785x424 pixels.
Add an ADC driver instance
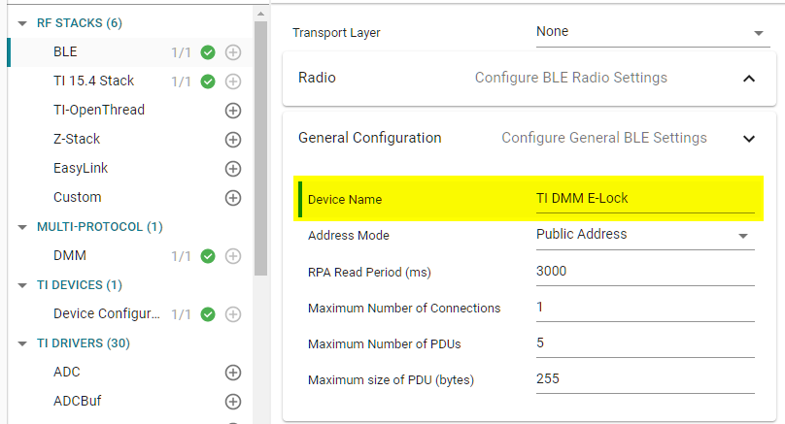[232, 373]
